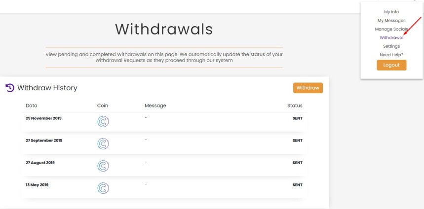Click the SENT status for 29 November 2019

click(x=298, y=118)
